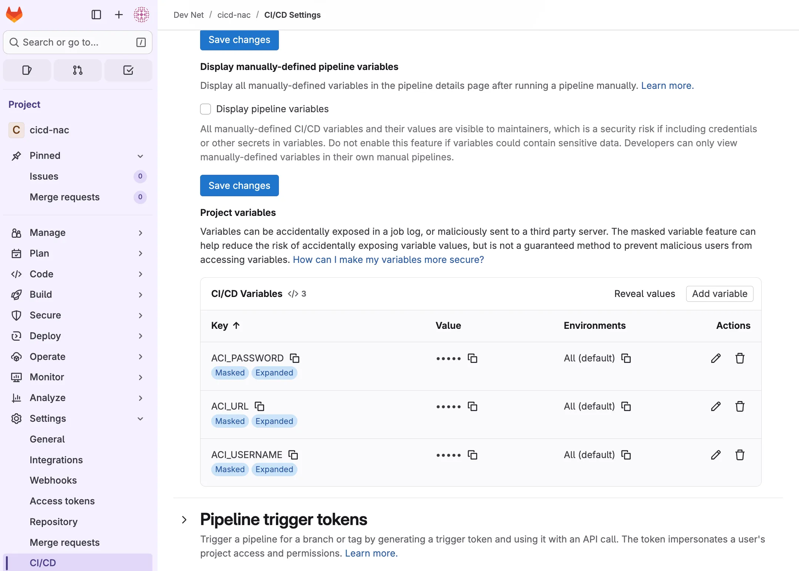Screen dimensions: 799x571
Task: Open the Access tokens settings item
Action: (x=62, y=501)
